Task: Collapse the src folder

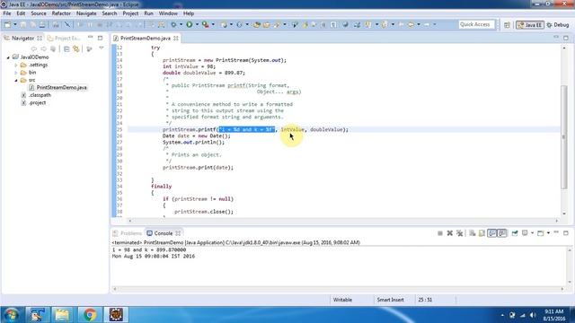Action: pos(16,80)
